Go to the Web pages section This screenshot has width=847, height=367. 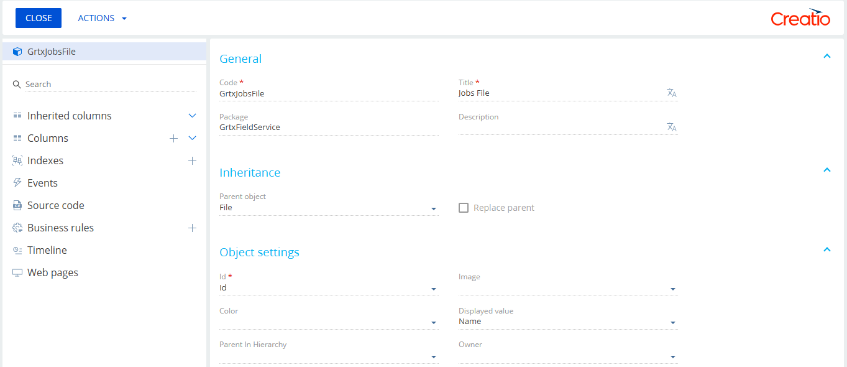coord(52,272)
